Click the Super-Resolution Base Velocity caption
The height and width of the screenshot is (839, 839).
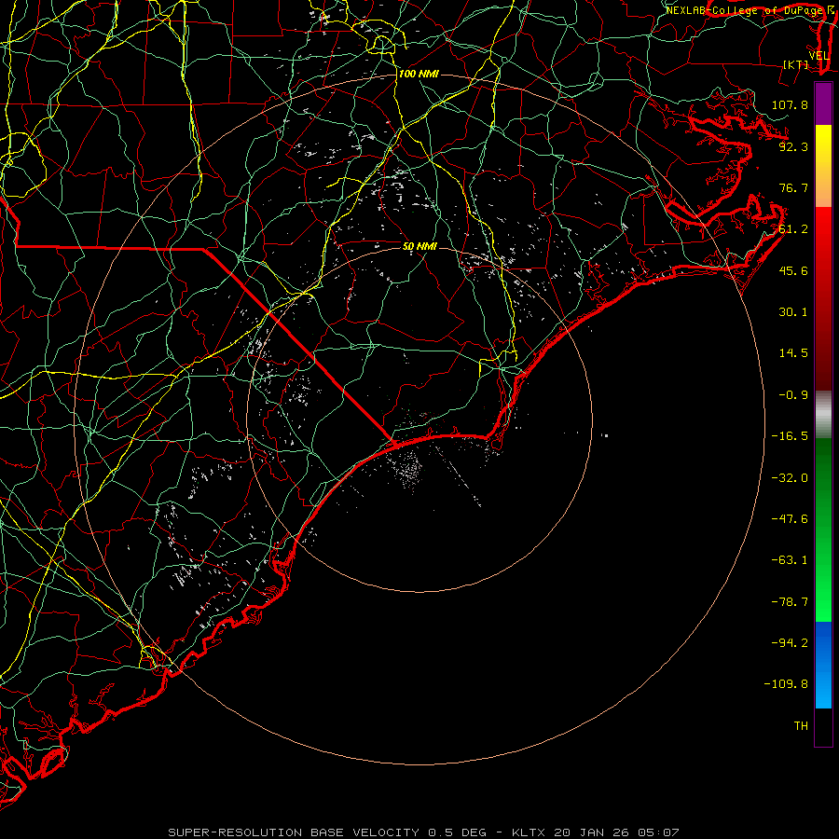(423, 832)
